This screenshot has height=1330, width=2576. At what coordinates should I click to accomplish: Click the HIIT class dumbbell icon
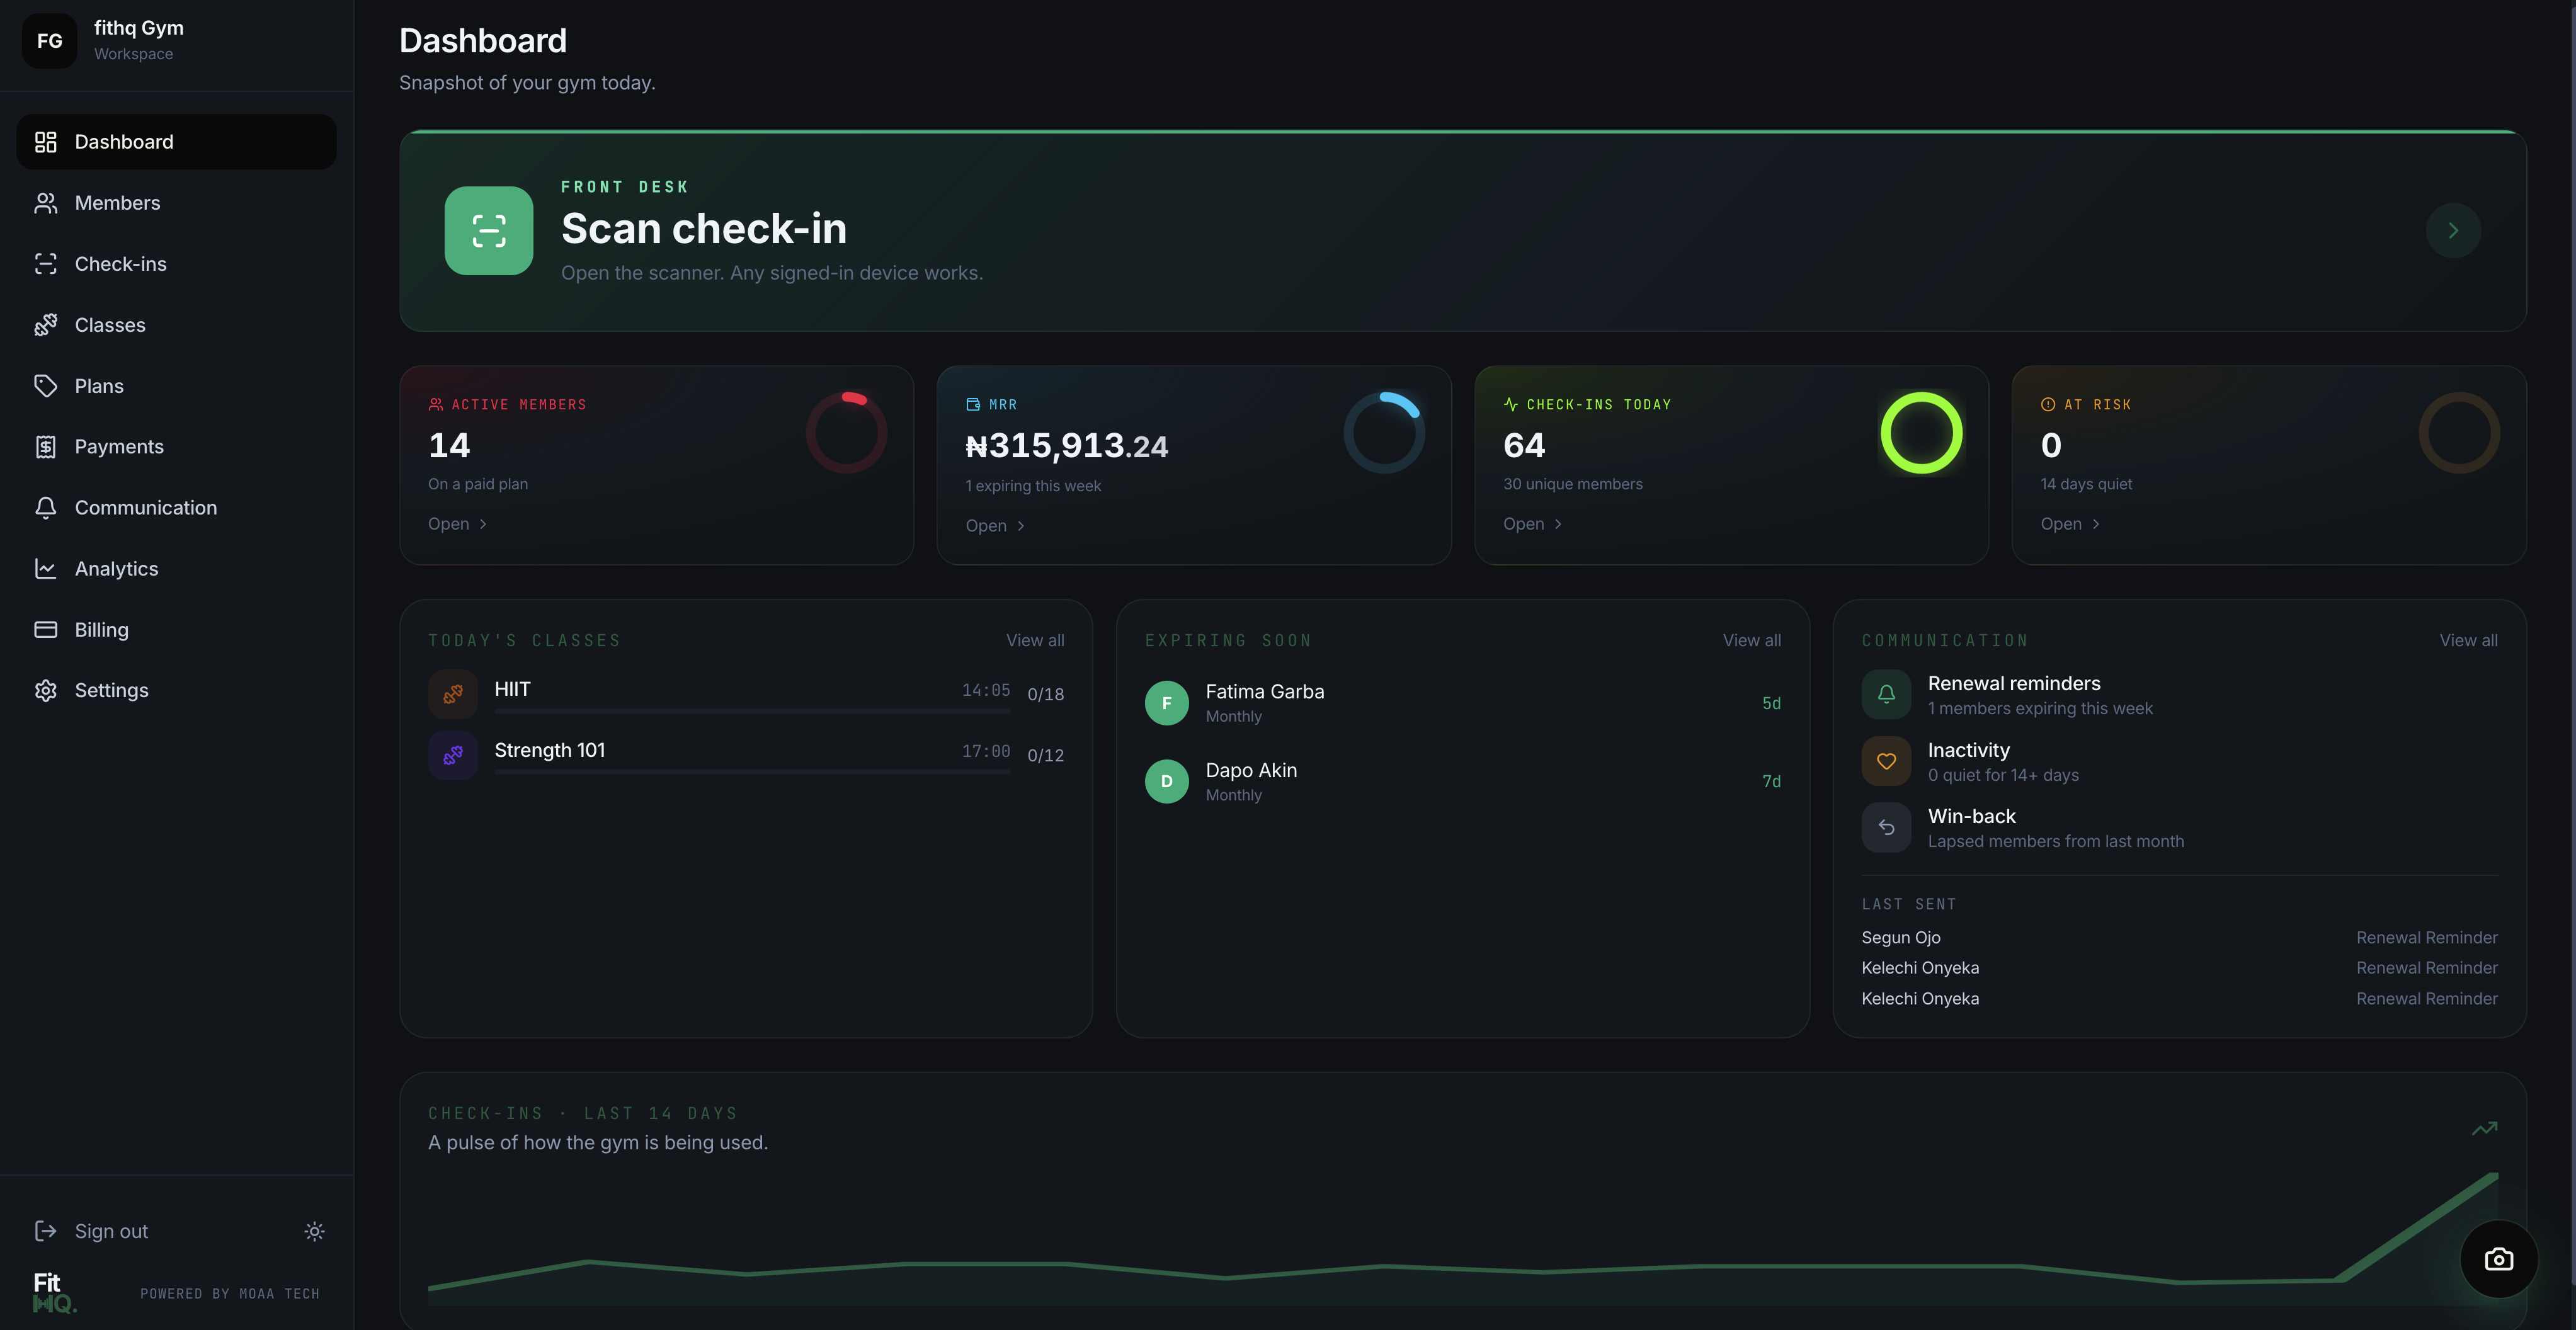point(453,694)
